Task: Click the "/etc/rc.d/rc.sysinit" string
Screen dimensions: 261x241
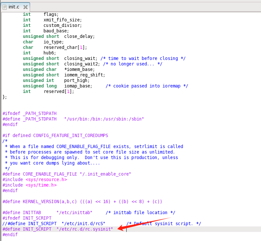Action: [x=85, y=229]
